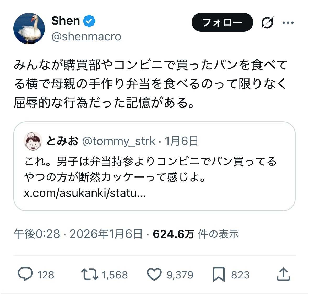Image resolution: width=309 pixels, height=295 pixels.
Task: Follow Shen with the フォロー button
Action: 222,23
